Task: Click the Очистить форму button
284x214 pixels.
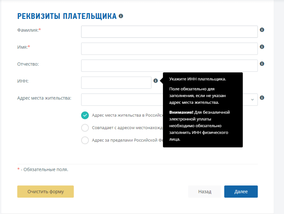Action: coord(46,192)
